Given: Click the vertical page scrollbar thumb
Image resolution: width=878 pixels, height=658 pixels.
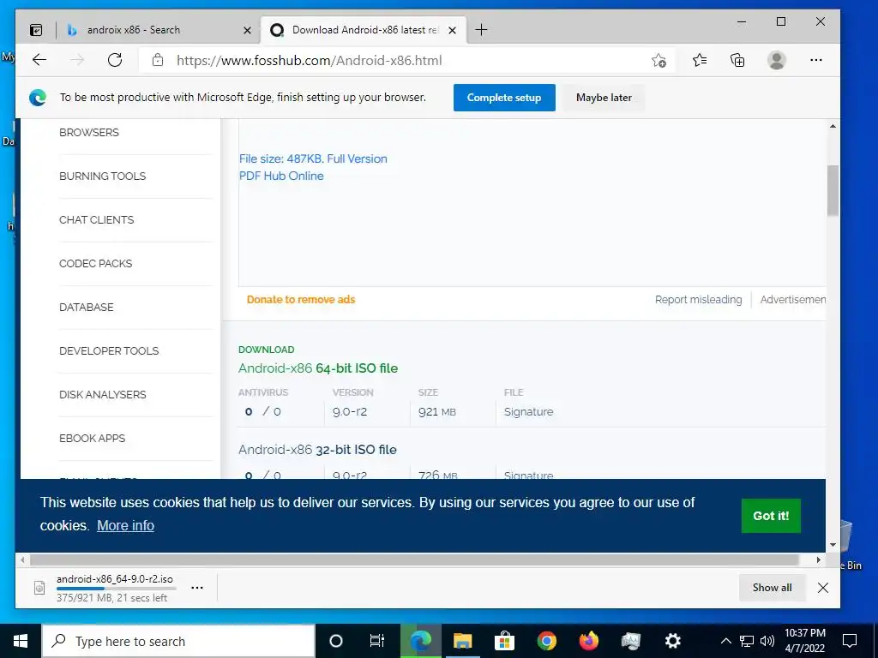Looking at the screenshot, I should [833, 190].
